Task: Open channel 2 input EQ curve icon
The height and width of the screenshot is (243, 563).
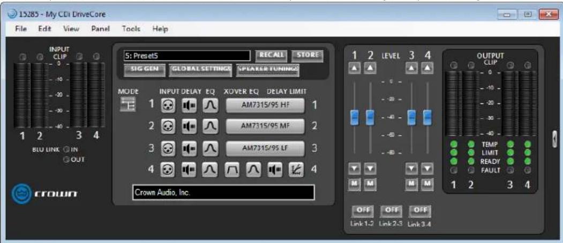Action: (x=210, y=126)
